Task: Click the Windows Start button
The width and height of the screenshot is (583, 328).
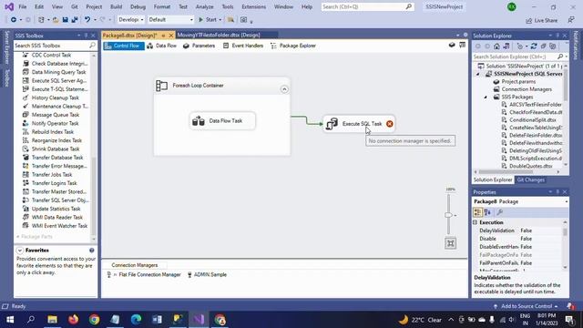Action: [10, 320]
